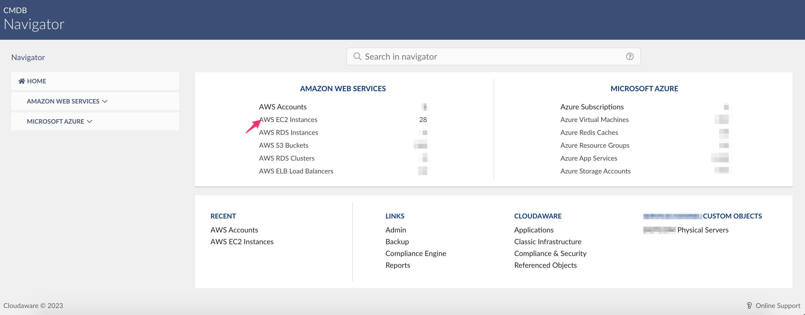This screenshot has width=805, height=315.
Task: Open Azure Resource Groups
Action: point(595,145)
